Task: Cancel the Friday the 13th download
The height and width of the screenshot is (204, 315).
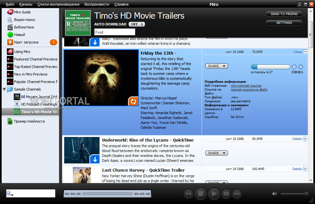Action: click(x=301, y=67)
